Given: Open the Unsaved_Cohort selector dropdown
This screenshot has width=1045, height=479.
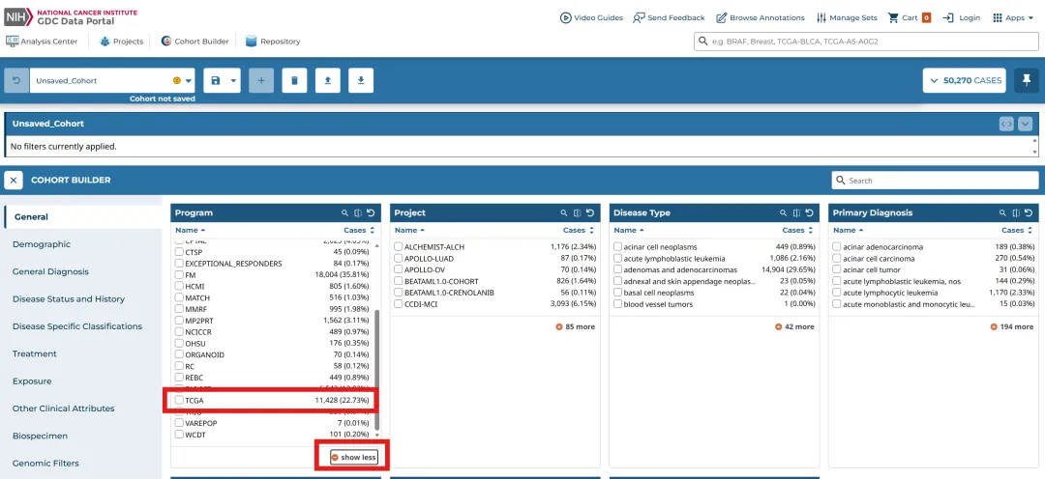Looking at the screenshot, I should click(112, 80).
